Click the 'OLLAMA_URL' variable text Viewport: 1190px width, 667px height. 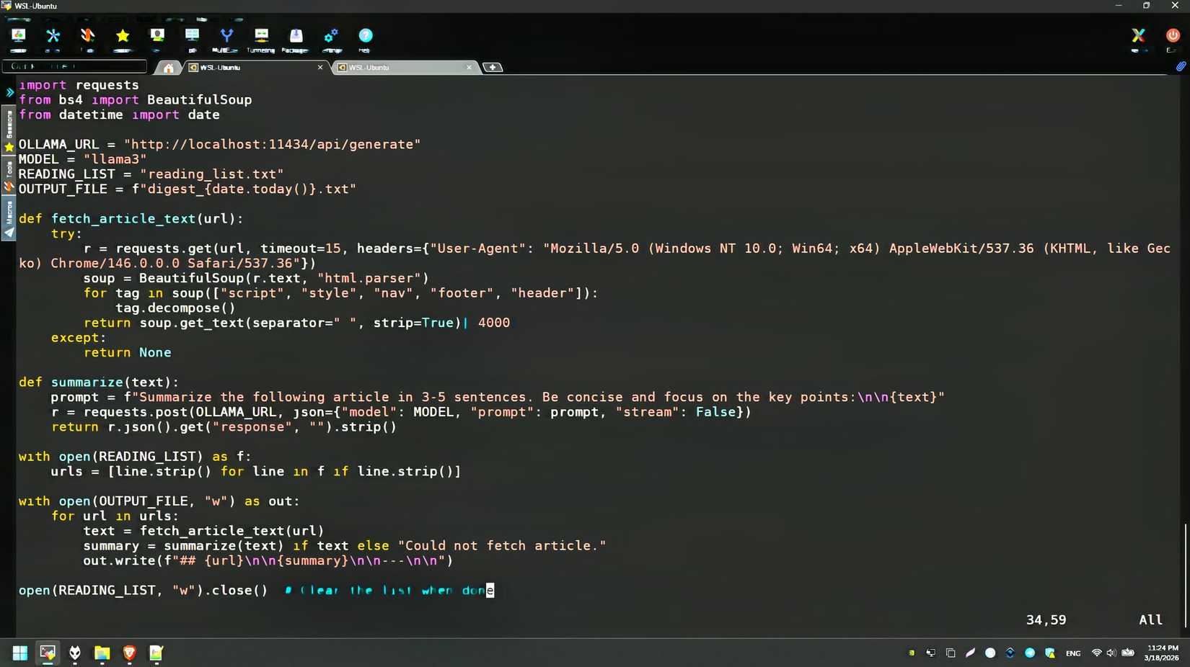[x=59, y=145]
